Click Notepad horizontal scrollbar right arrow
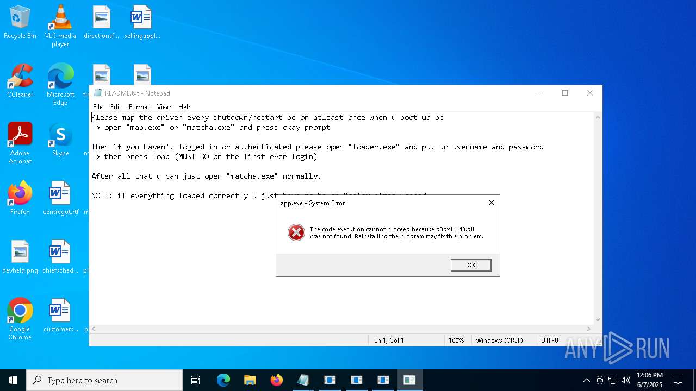 click(589, 329)
